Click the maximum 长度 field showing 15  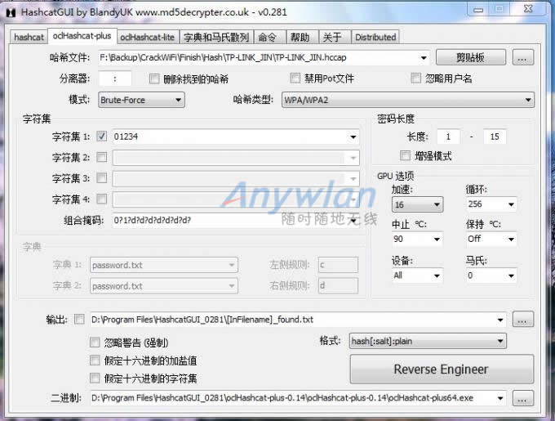tap(495, 137)
